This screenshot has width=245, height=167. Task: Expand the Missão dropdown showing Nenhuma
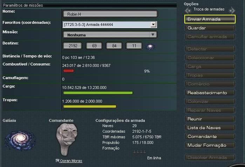click(152, 35)
